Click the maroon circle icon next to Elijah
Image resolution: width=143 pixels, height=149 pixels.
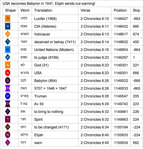pos(8,135)
